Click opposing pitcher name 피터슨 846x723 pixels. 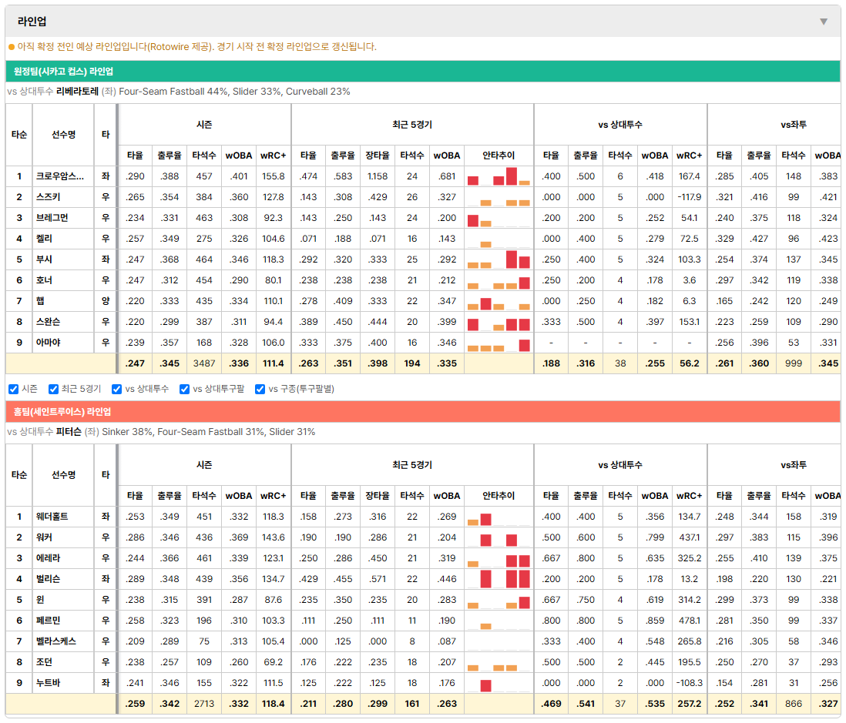pos(69,432)
